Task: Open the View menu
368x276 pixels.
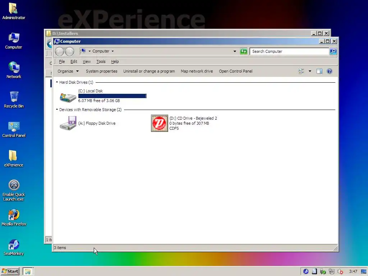Action: click(87, 61)
